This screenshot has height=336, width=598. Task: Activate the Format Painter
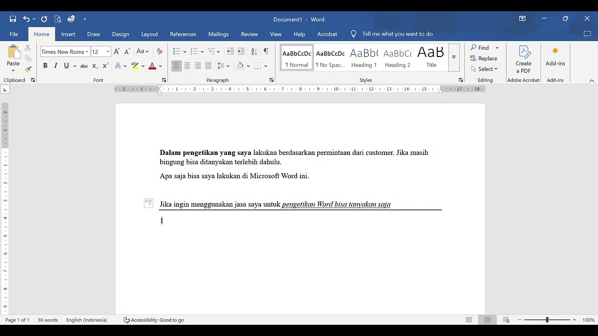pos(28,69)
